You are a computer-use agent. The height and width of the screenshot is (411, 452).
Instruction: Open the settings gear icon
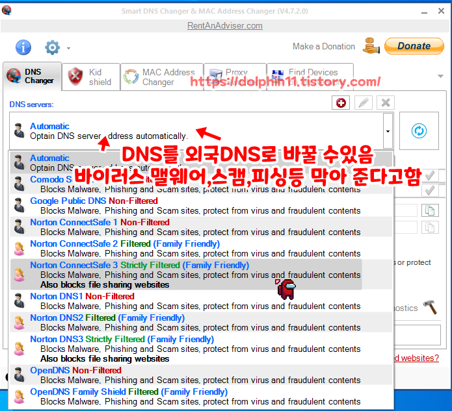[x=52, y=47]
